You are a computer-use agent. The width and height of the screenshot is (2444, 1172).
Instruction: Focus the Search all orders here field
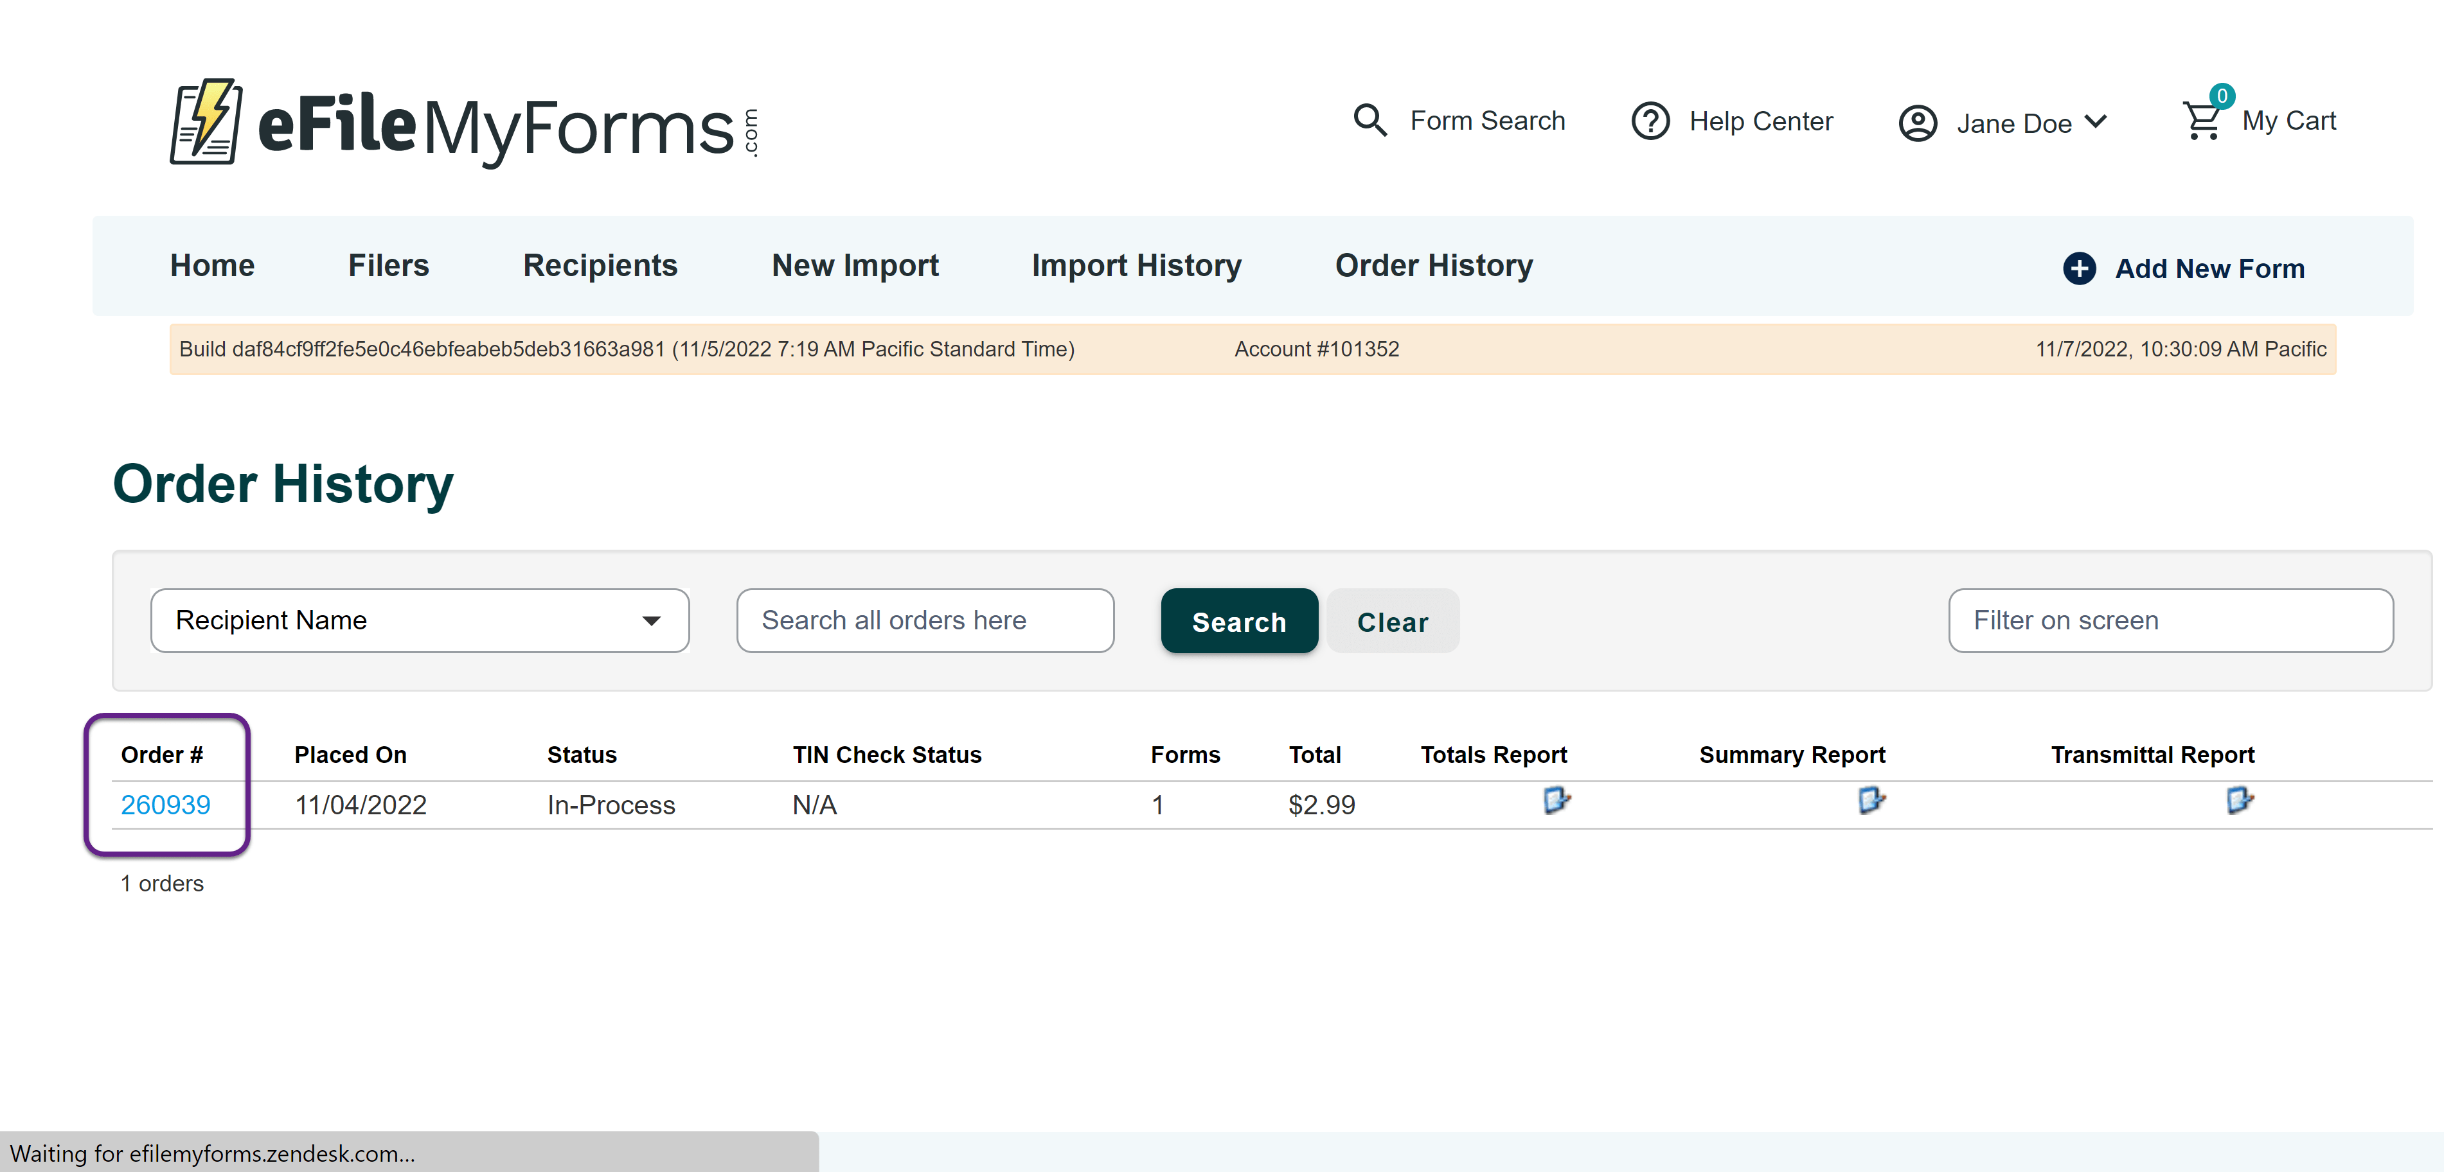point(924,620)
